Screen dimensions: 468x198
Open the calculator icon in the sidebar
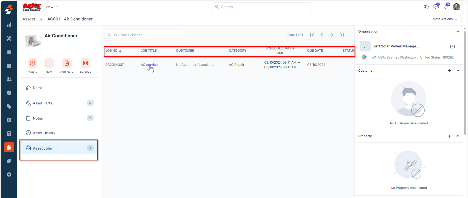9,134
